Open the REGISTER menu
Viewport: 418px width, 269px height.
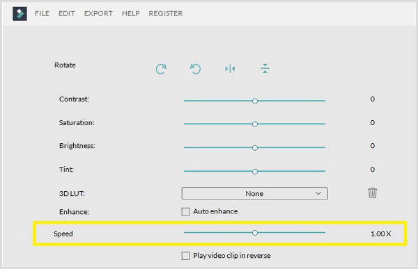(x=166, y=14)
